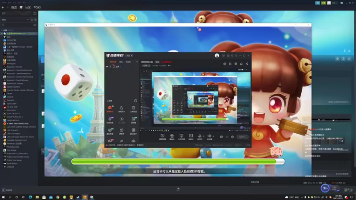This screenshot has height=200, width=356.
Task: Click the microphone icon in streaming app
Action: [199, 136]
